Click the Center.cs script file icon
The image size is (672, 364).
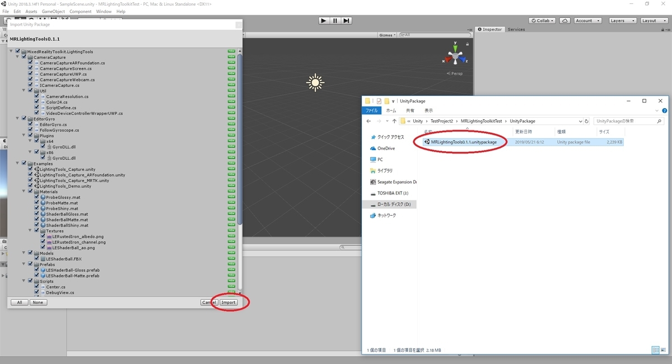click(43, 287)
